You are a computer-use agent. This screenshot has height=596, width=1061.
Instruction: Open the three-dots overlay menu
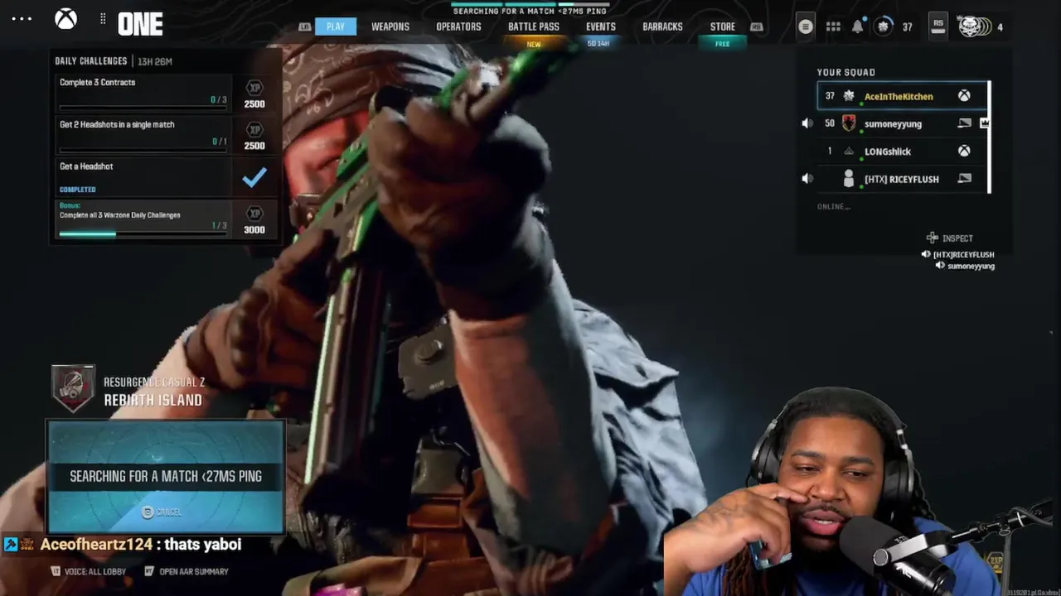pyautogui.click(x=22, y=19)
